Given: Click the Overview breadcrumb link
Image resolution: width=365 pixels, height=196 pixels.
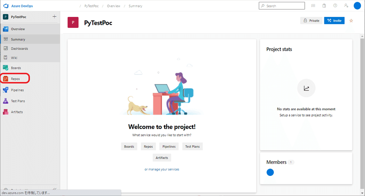Looking at the screenshot, I should 114,6.
